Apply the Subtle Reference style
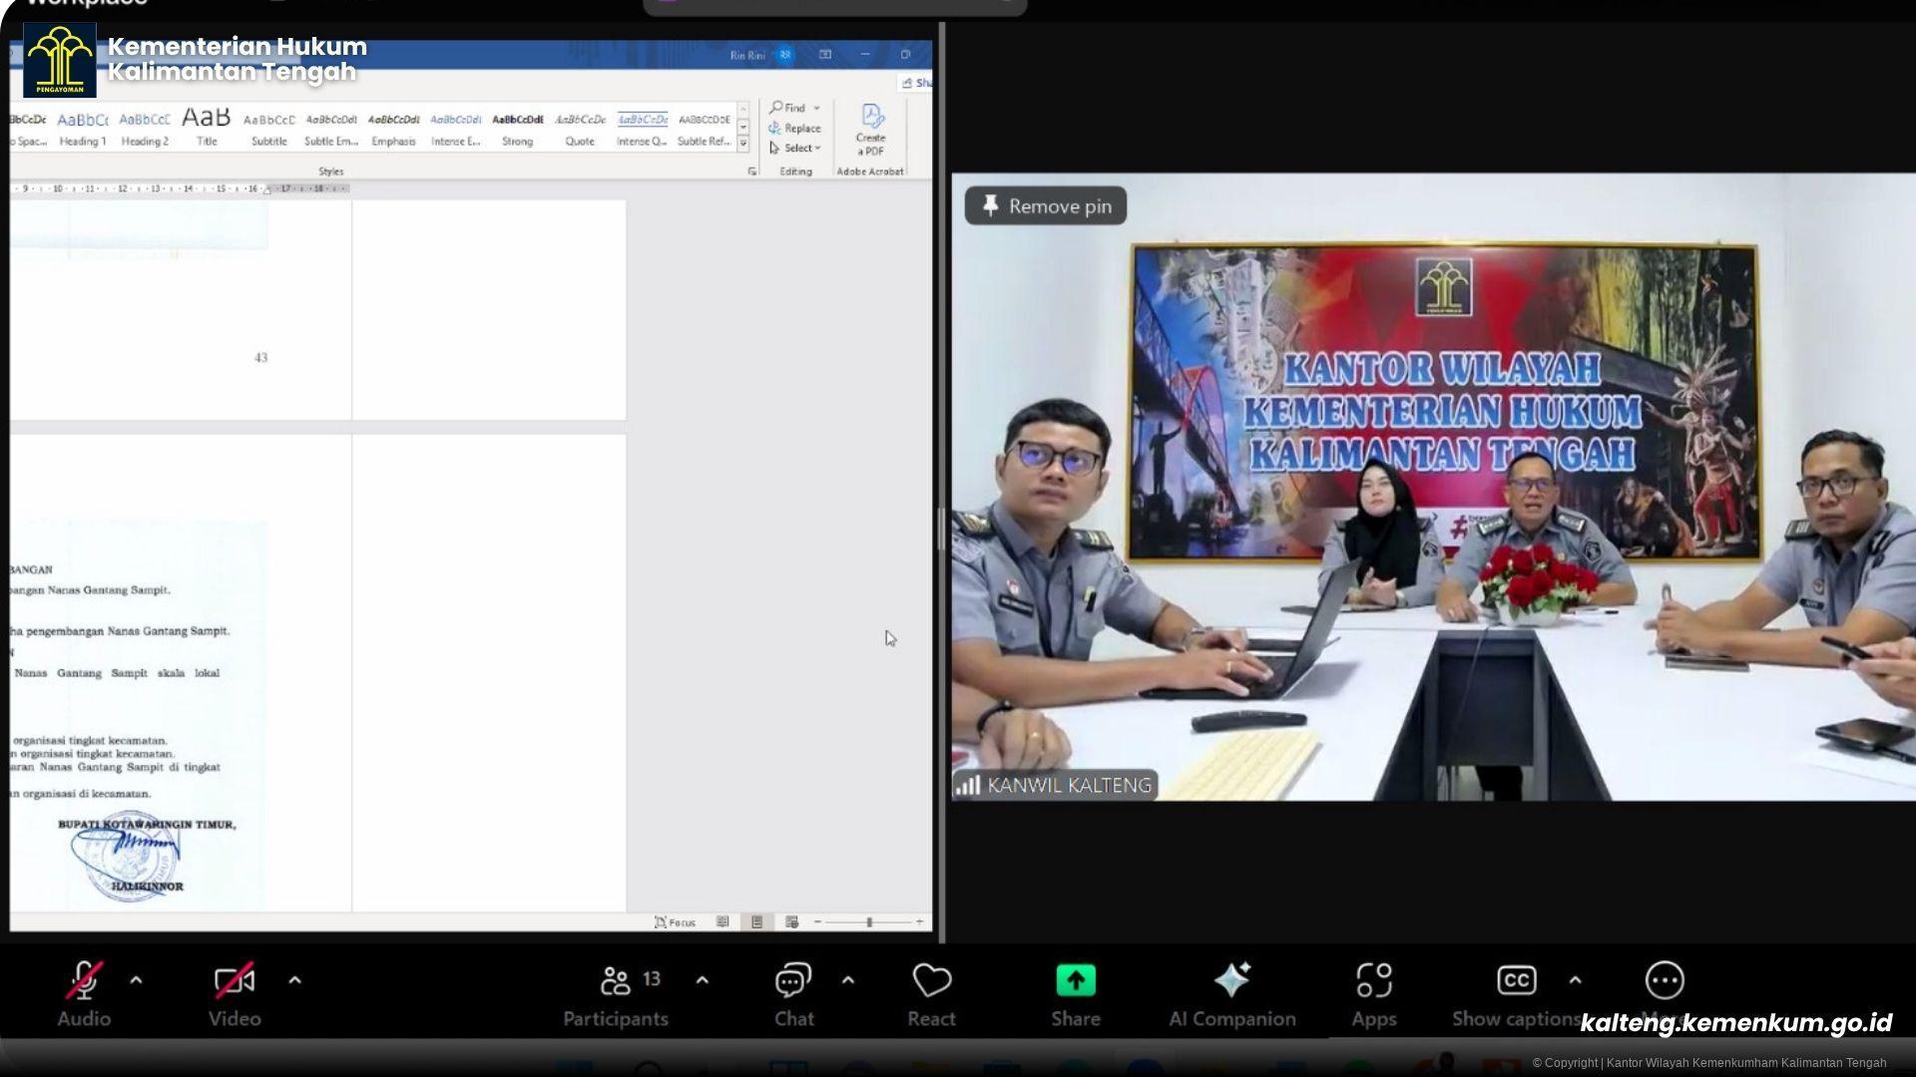1916x1077 pixels. (x=705, y=128)
